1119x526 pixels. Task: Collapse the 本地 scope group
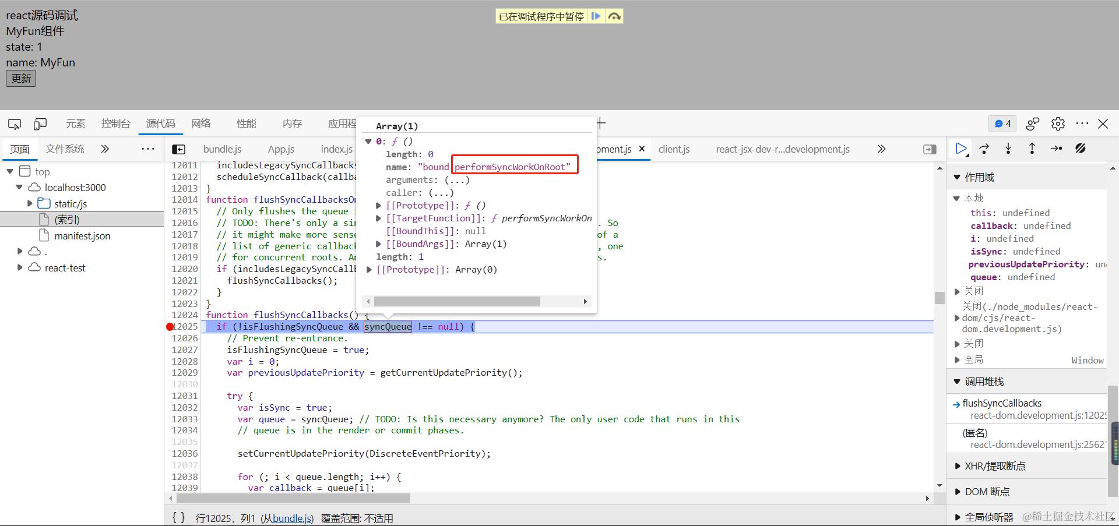(956, 199)
